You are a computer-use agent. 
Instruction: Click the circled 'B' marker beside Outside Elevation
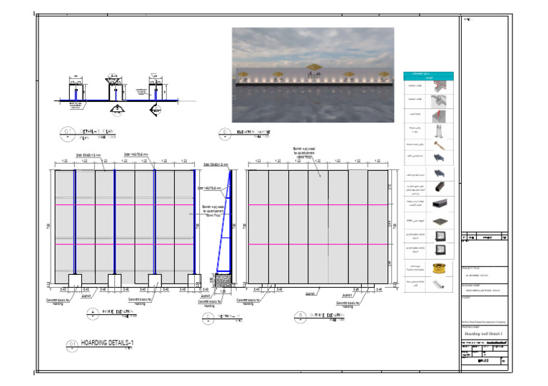click(x=300, y=318)
